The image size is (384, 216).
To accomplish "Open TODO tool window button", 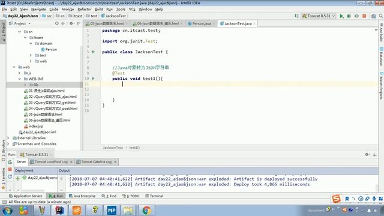I will 131,196.
